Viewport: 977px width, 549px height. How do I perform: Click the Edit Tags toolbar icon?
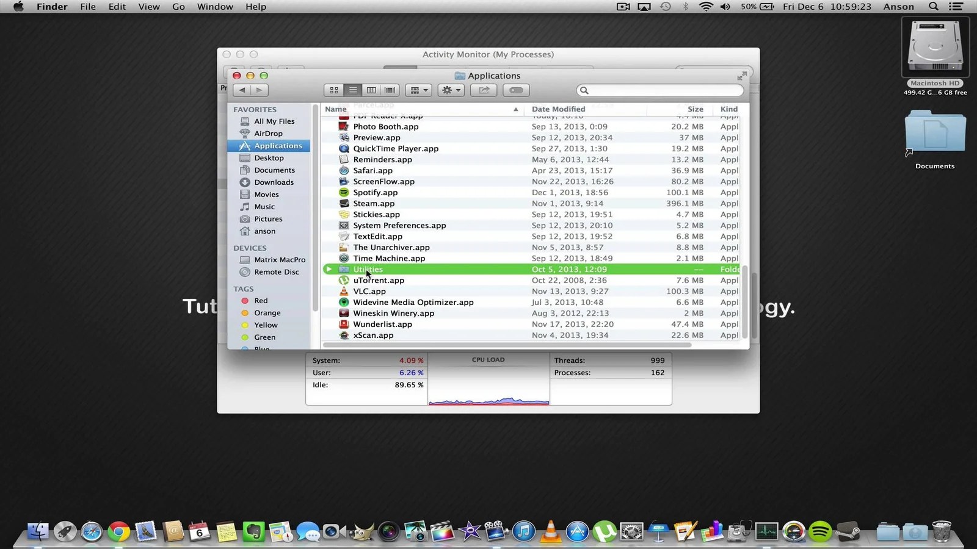tap(516, 90)
